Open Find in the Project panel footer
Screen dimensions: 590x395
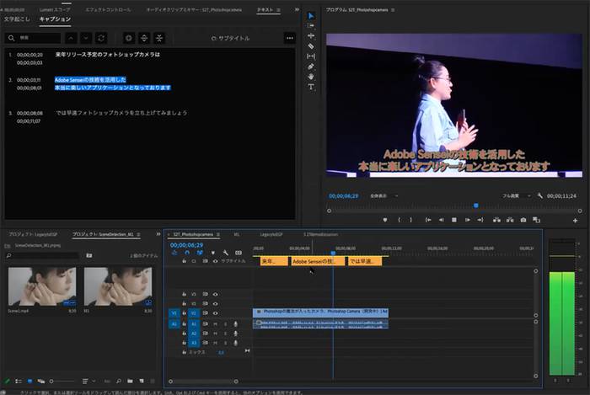tap(119, 381)
